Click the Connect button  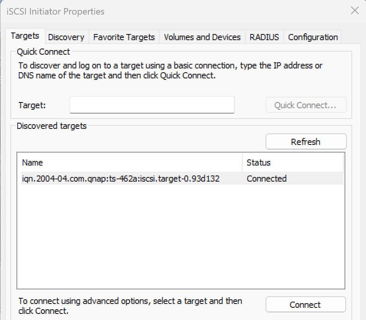[x=305, y=304]
